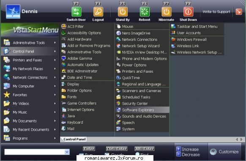Viewport: 246px width, 161px height.
Task: Open Power Options
Action: 142,65
